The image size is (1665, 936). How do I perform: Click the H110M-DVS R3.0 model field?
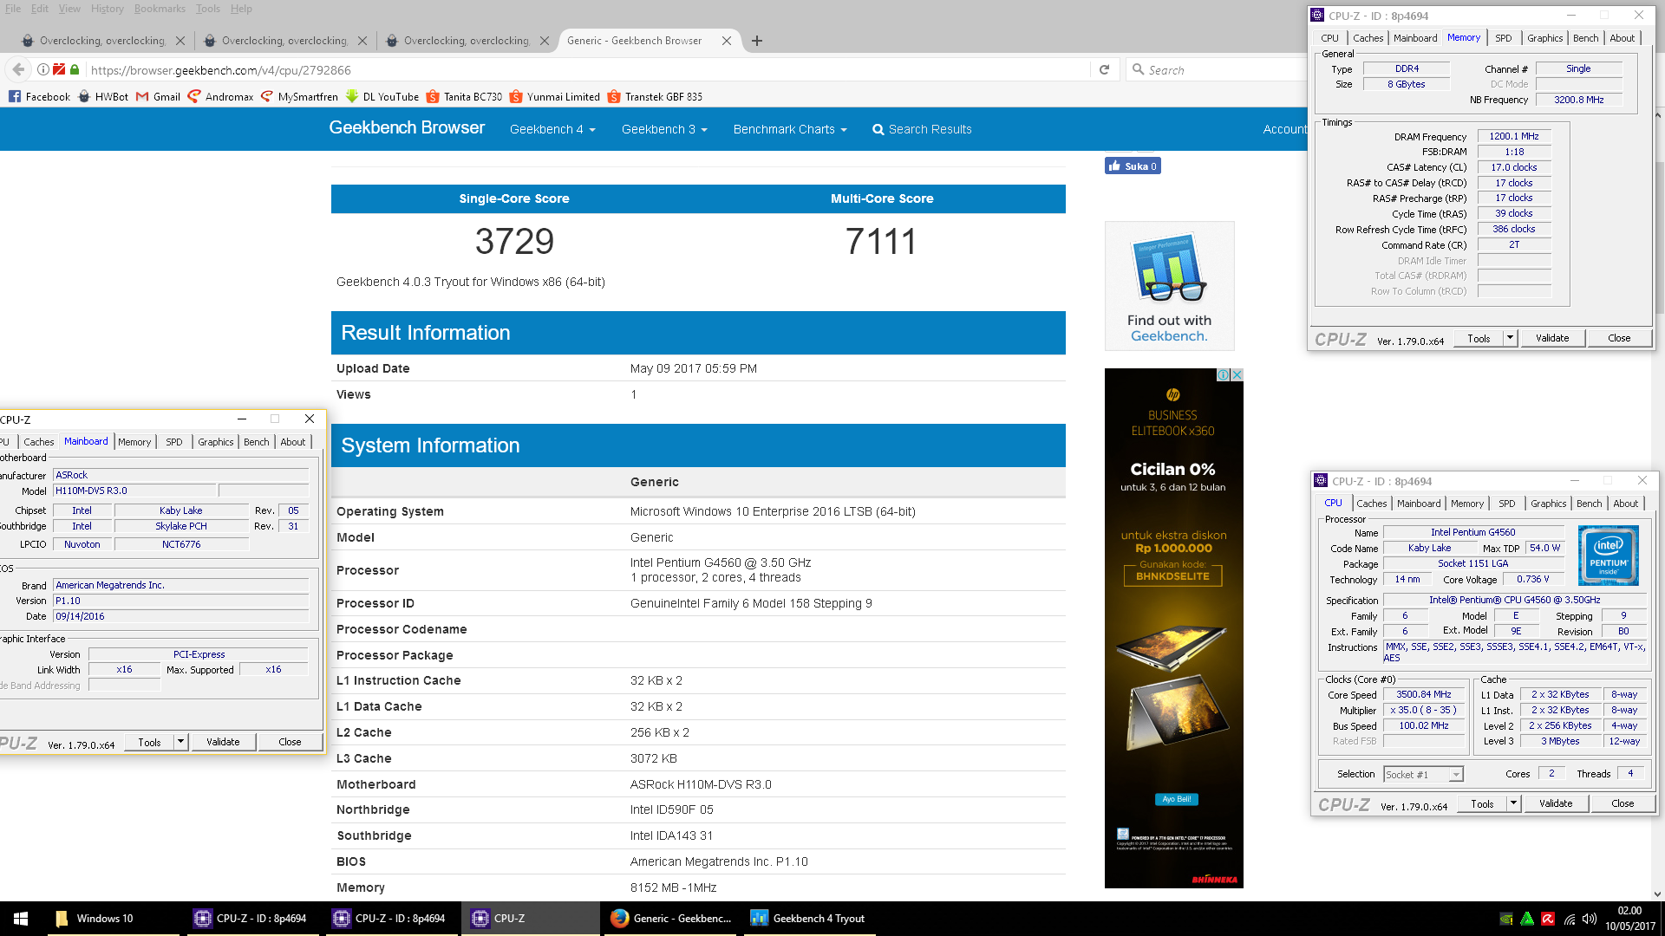pos(134,491)
